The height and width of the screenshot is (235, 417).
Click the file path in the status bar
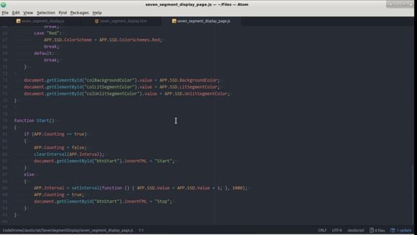[x=68, y=230]
